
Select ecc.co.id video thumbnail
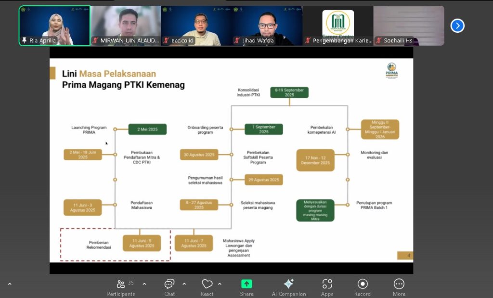(x=196, y=26)
